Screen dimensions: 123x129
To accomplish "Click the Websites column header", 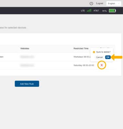I will [x=25, y=48].
